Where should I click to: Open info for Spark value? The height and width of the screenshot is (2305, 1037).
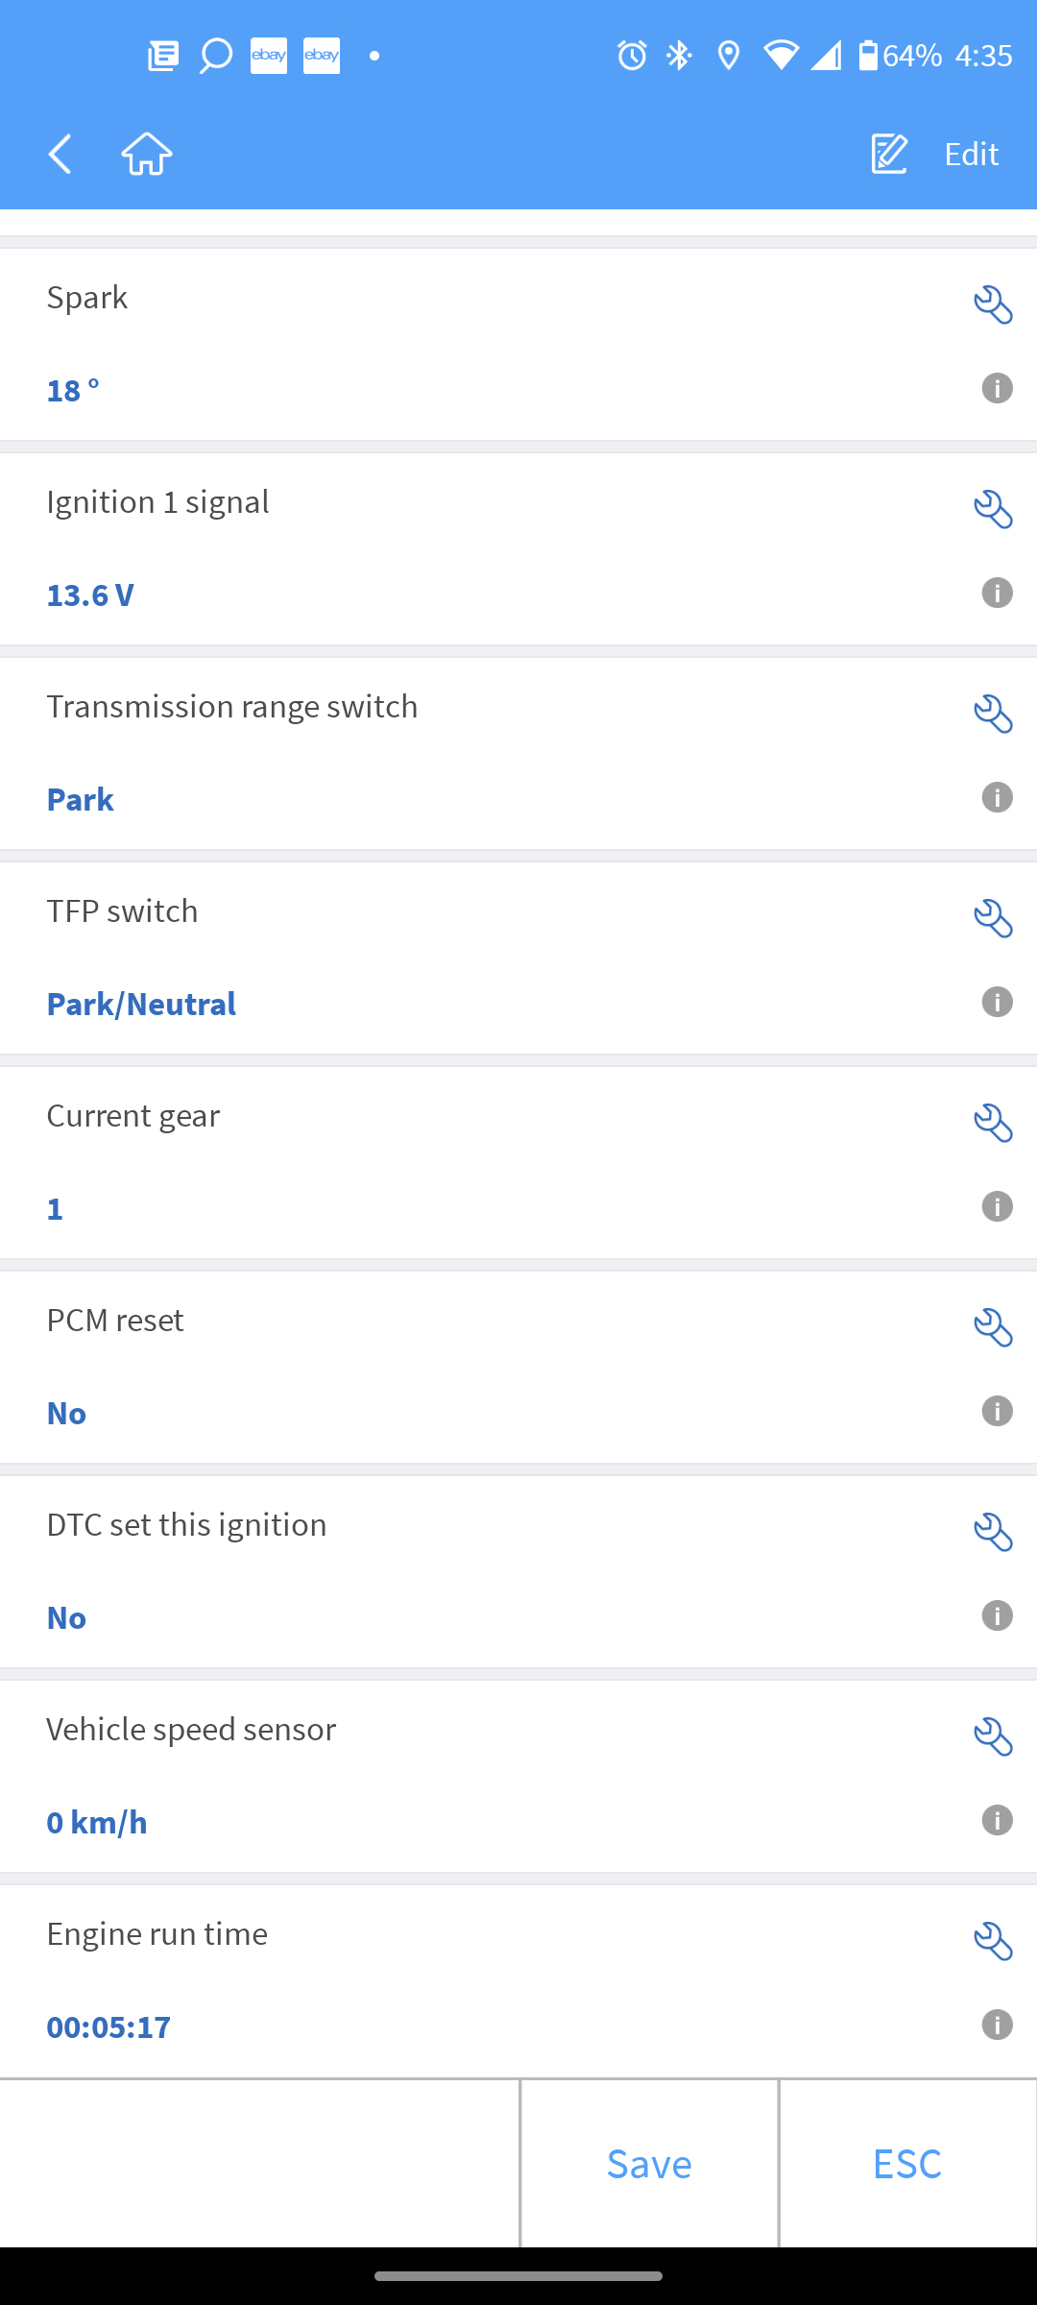tap(997, 388)
